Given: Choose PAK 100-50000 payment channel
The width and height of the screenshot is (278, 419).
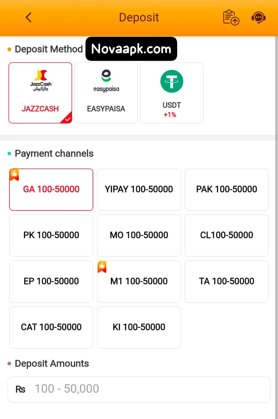Looking at the screenshot, I should point(227,189).
